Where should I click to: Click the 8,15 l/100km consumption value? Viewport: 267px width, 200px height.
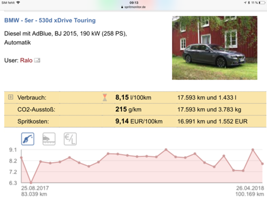pos(133,98)
